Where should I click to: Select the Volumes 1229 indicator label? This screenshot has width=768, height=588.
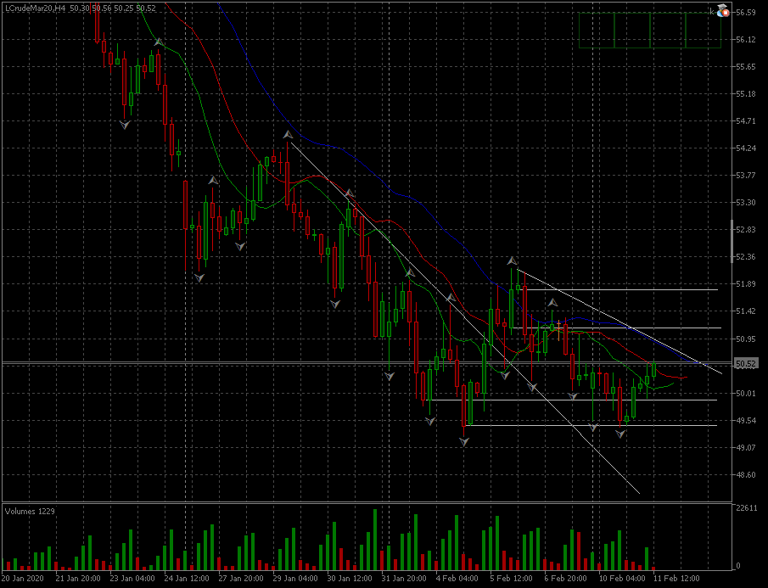[30, 512]
